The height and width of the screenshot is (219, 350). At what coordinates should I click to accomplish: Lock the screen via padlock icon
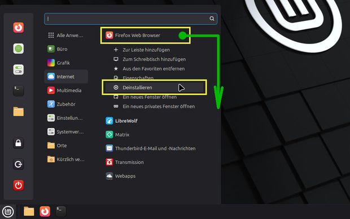point(18,143)
